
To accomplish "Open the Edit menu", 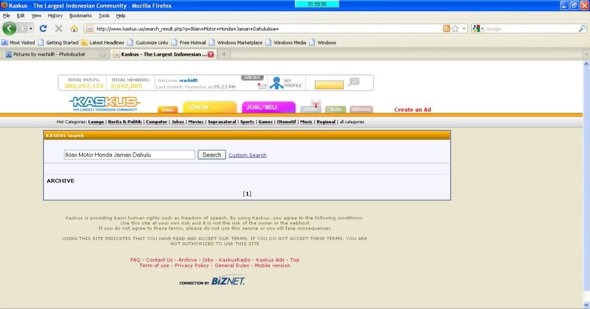I will [x=21, y=16].
